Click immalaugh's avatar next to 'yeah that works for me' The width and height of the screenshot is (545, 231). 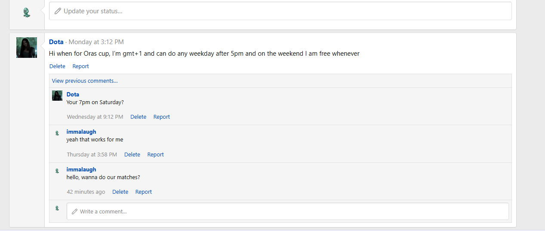pos(57,133)
